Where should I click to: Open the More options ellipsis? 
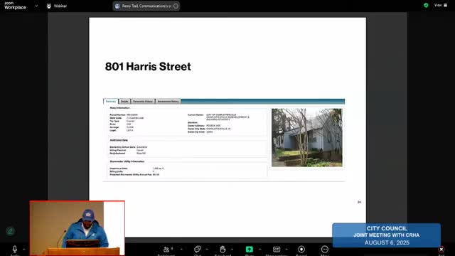[x=325, y=250]
